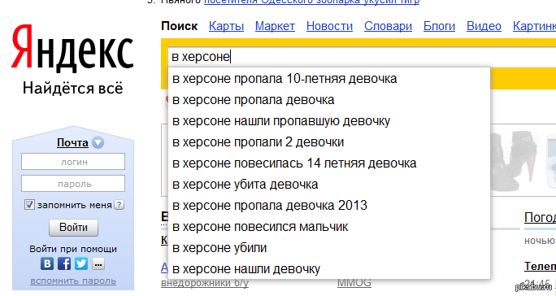
Task: Select suggestion в херсоне пропали 2 девочки
Action: point(329,142)
